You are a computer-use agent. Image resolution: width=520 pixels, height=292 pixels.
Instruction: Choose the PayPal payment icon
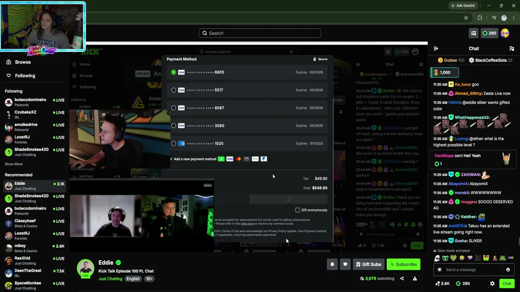click(264, 159)
